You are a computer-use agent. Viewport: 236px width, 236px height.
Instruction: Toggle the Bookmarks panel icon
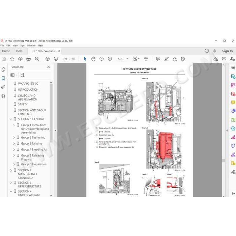[3, 78]
